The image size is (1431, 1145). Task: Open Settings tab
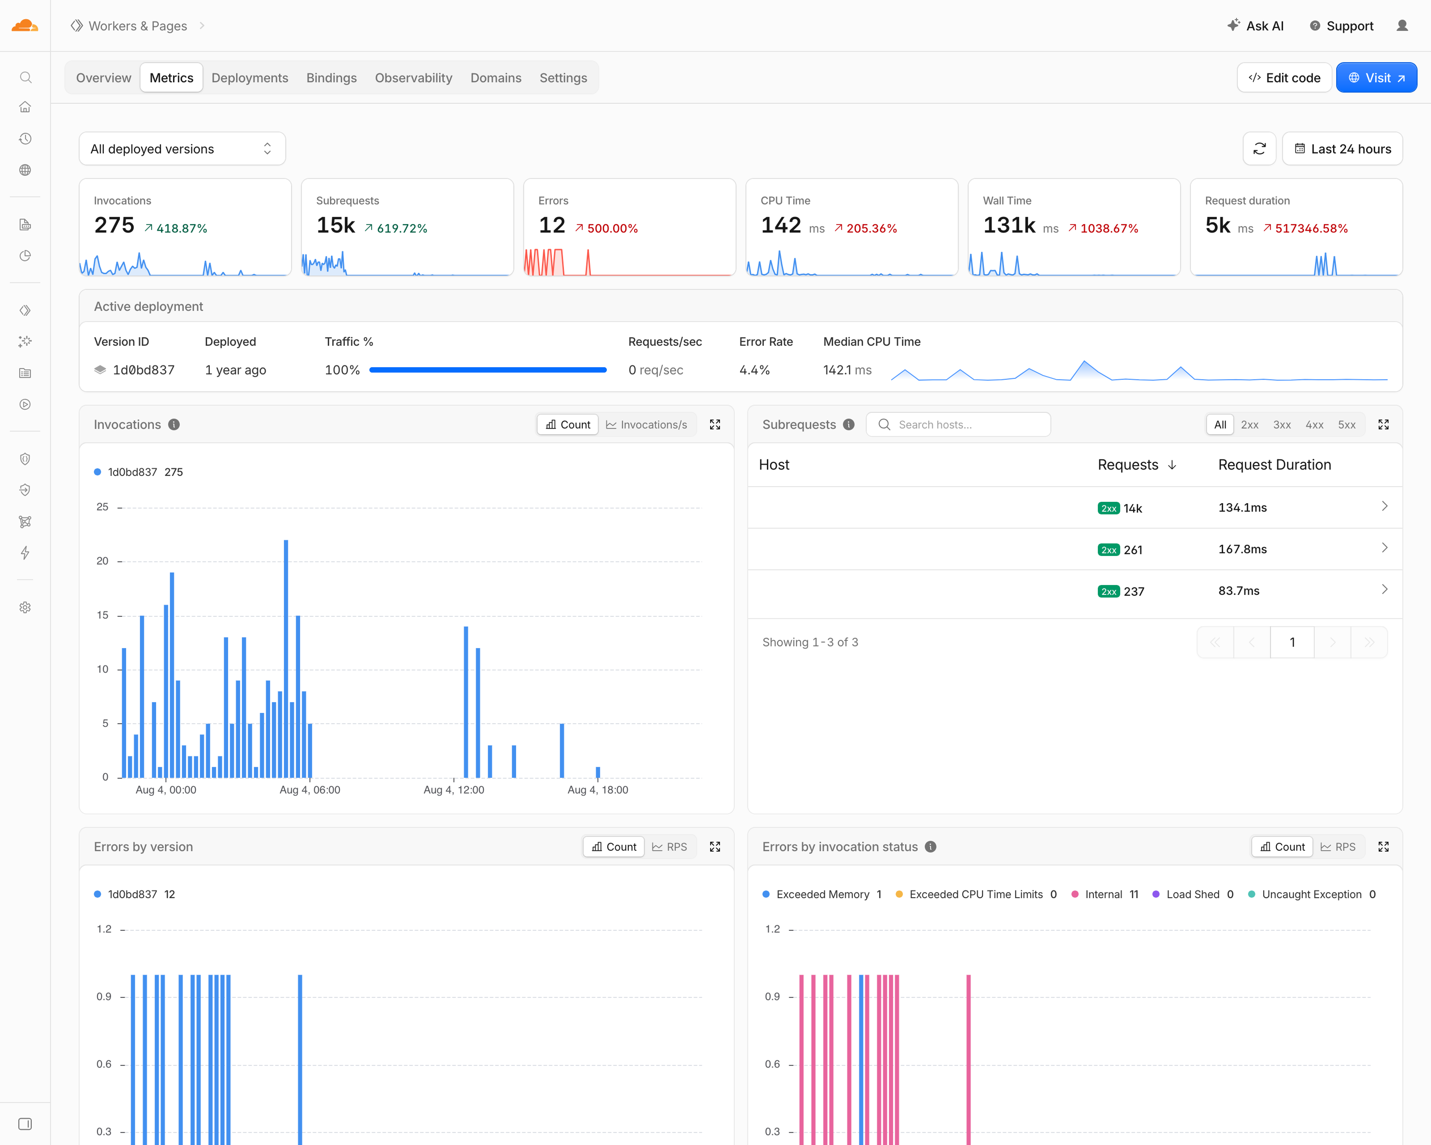click(563, 78)
